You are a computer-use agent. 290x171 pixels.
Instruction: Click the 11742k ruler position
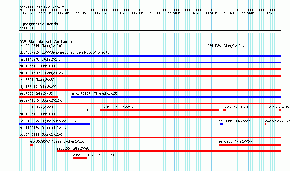[x=211, y=13]
